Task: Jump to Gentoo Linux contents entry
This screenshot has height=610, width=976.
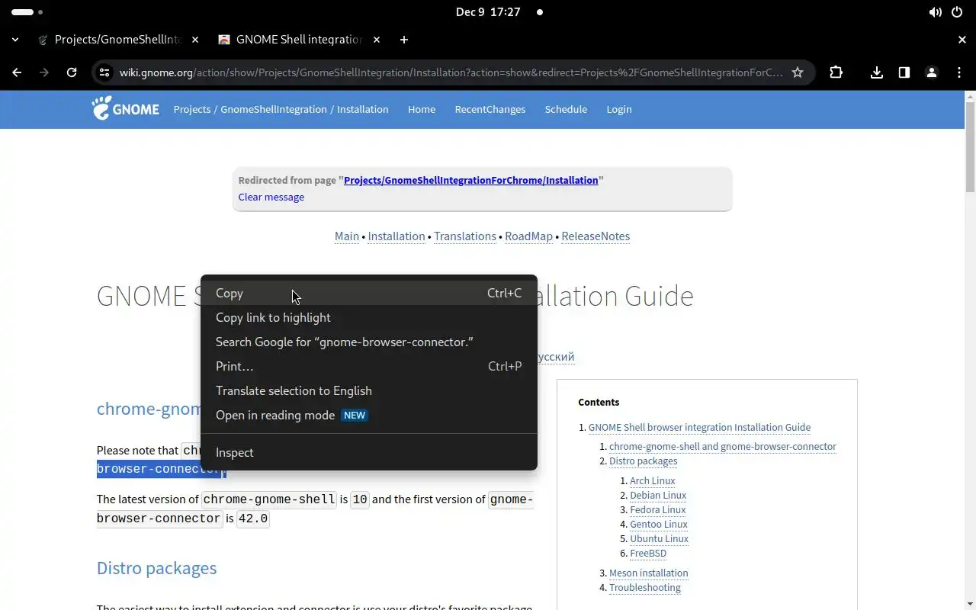Action: tap(659, 524)
